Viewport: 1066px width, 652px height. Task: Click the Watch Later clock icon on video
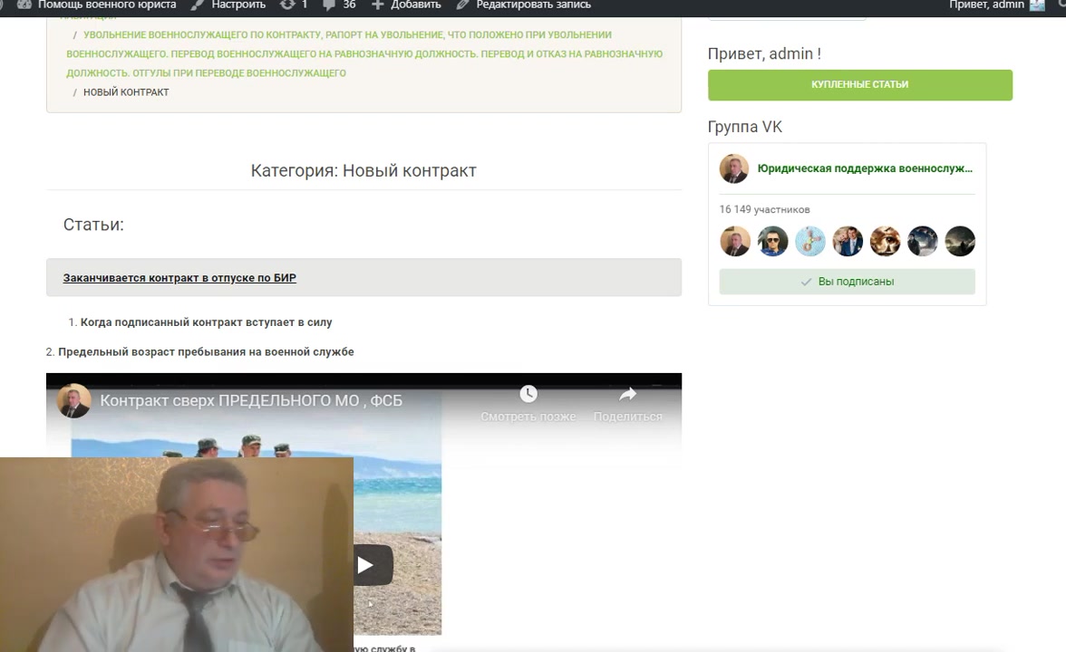[x=528, y=395]
